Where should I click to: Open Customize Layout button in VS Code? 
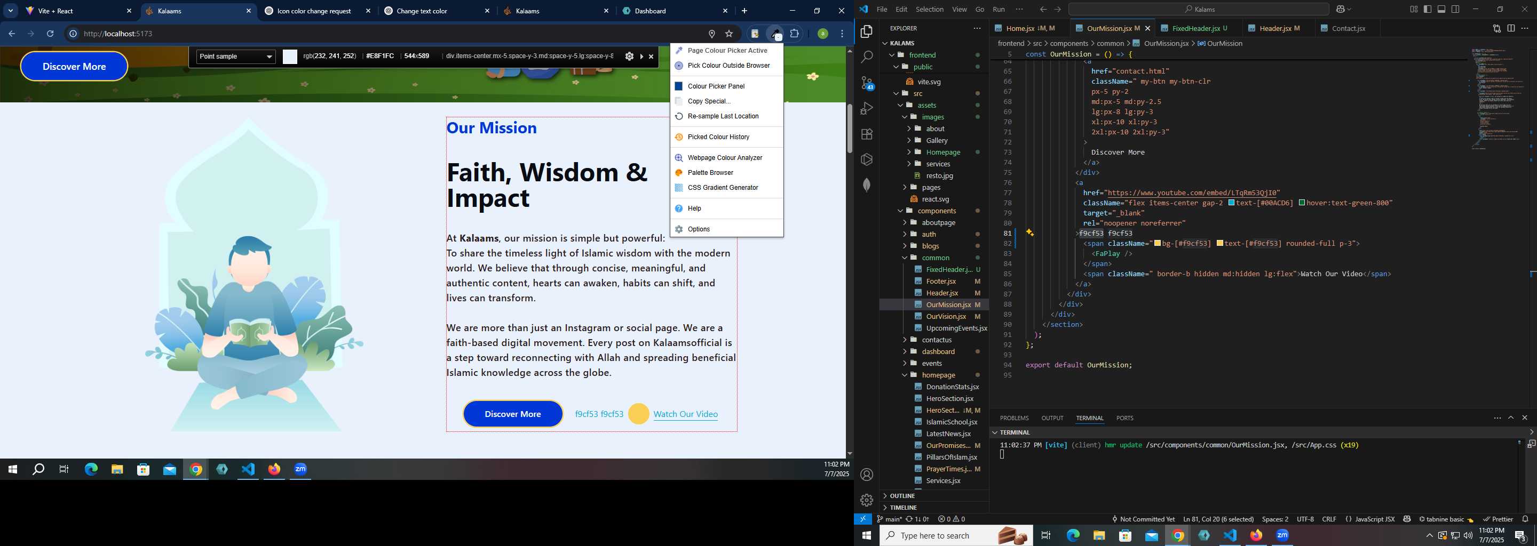click(x=1414, y=9)
